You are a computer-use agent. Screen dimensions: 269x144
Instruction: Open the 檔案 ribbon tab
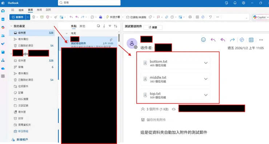click(21, 10)
